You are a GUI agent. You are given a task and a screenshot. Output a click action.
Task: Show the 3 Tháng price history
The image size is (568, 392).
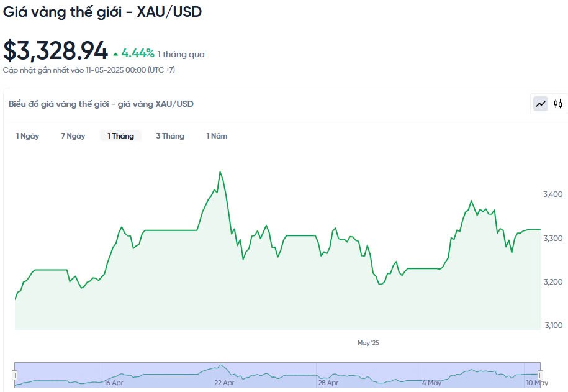pyautogui.click(x=170, y=136)
